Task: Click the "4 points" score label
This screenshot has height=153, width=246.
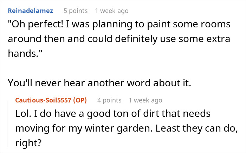Action: (x=109, y=100)
